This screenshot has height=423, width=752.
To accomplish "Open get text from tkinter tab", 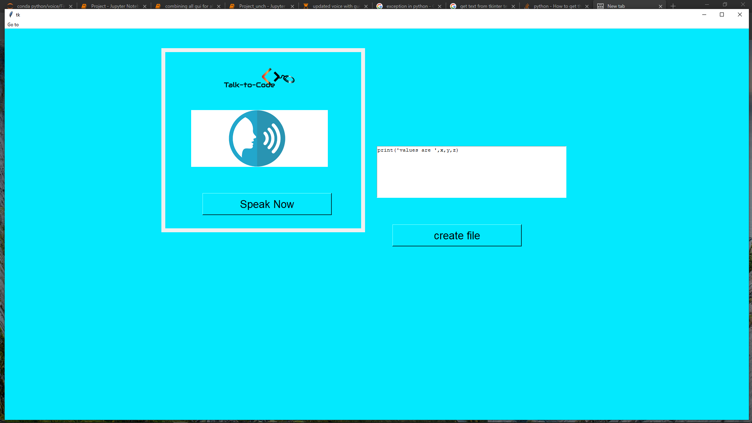I will pos(483,6).
